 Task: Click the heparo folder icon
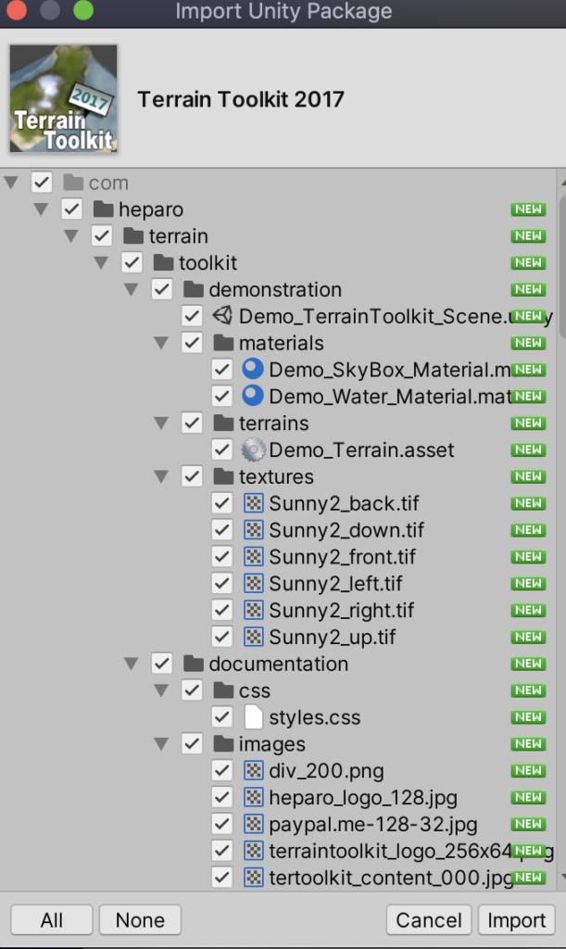(x=103, y=209)
